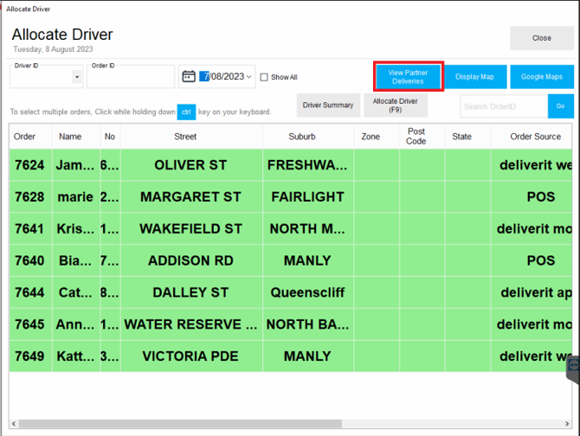Expand the Driver ID dropdown

point(77,77)
